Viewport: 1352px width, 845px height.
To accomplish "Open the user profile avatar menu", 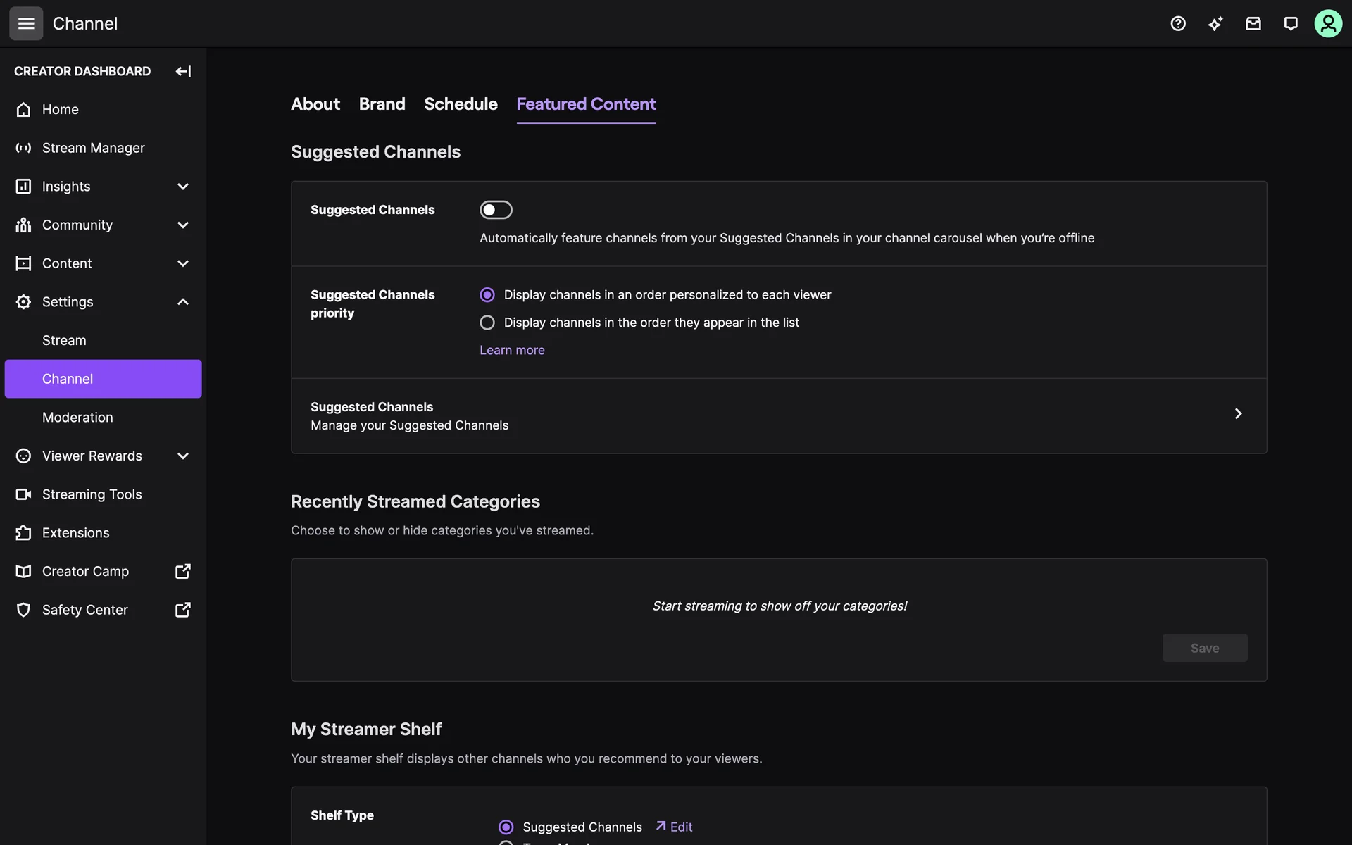I will (x=1328, y=23).
